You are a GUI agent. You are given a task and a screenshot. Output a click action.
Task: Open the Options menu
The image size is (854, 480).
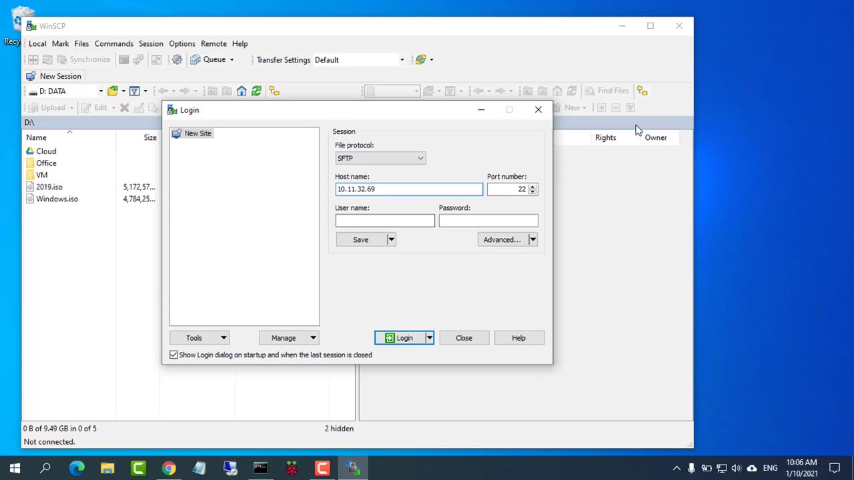click(x=182, y=43)
